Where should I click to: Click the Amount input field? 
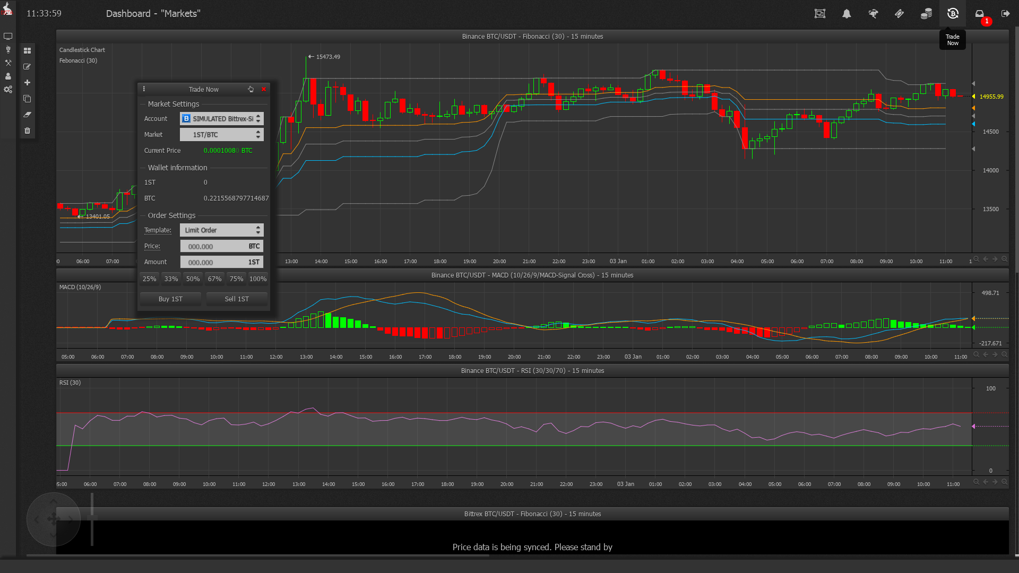[x=222, y=262]
